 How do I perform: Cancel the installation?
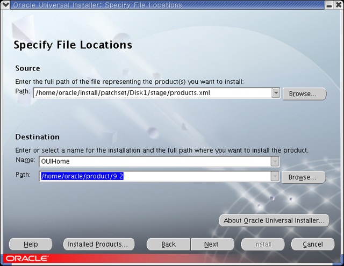click(313, 245)
